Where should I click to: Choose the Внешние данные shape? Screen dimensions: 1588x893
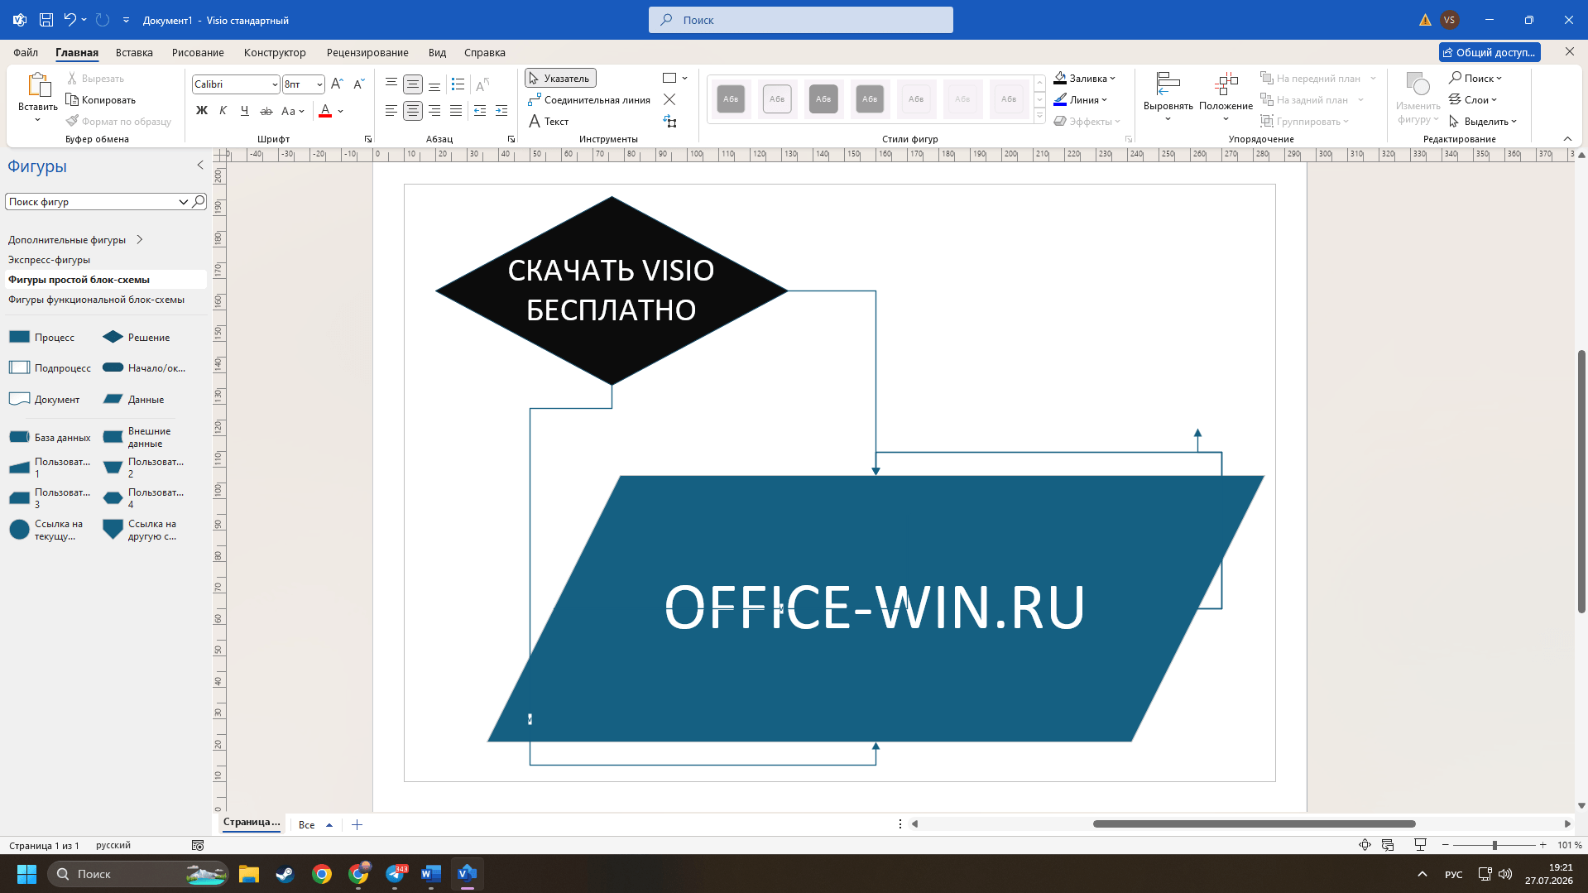[x=137, y=437]
